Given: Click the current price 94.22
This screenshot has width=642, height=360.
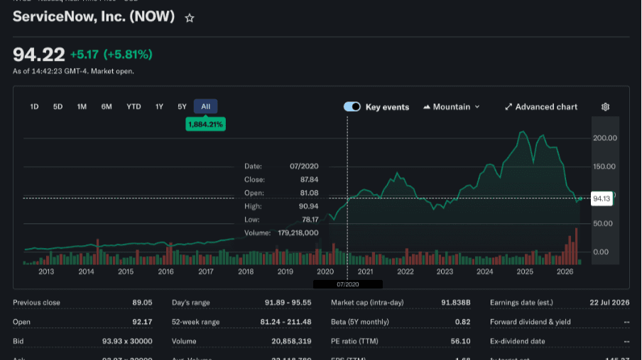Looking at the screenshot, I should pos(39,55).
